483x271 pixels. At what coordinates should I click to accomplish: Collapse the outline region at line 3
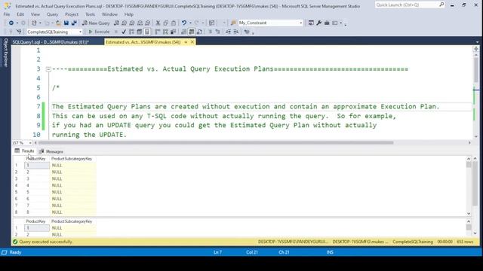click(x=48, y=69)
